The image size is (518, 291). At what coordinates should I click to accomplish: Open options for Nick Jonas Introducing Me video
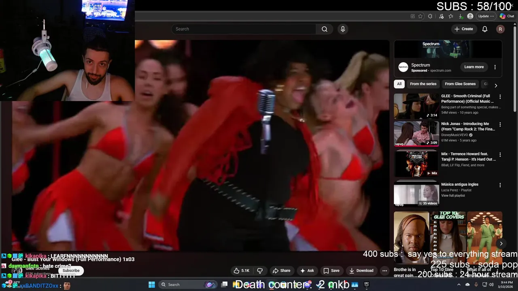pos(500,124)
